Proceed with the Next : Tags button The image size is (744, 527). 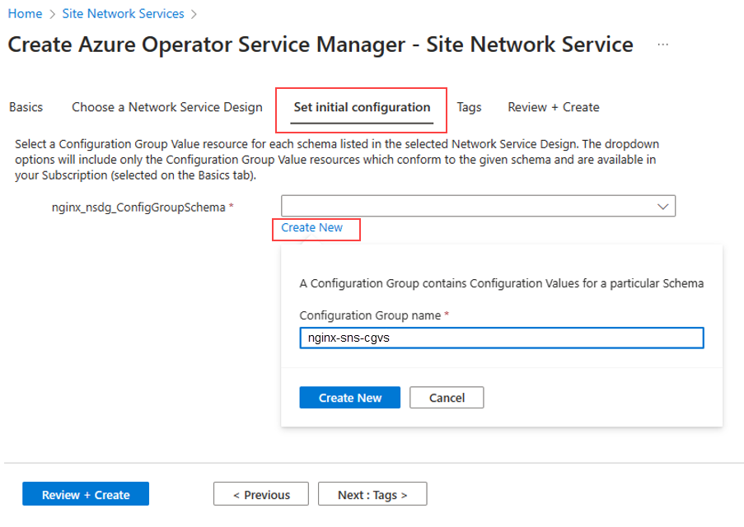pyautogui.click(x=372, y=495)
